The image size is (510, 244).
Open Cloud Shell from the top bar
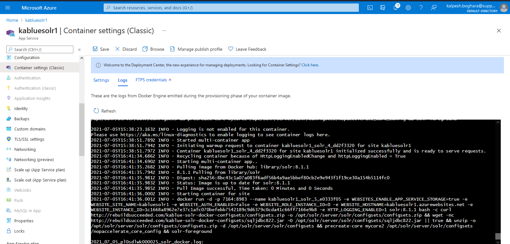pyautogui.click(x=370, y=8)
